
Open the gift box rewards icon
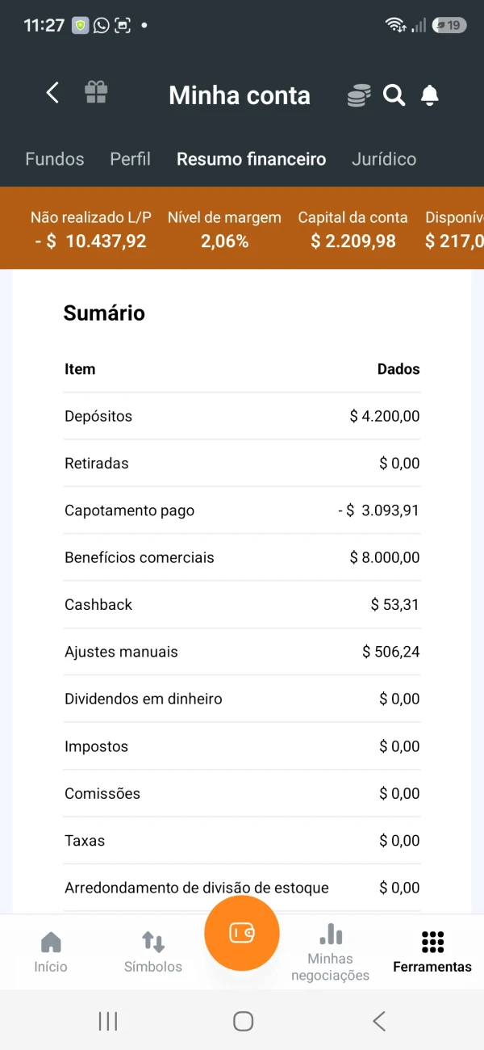pos(96,93)
